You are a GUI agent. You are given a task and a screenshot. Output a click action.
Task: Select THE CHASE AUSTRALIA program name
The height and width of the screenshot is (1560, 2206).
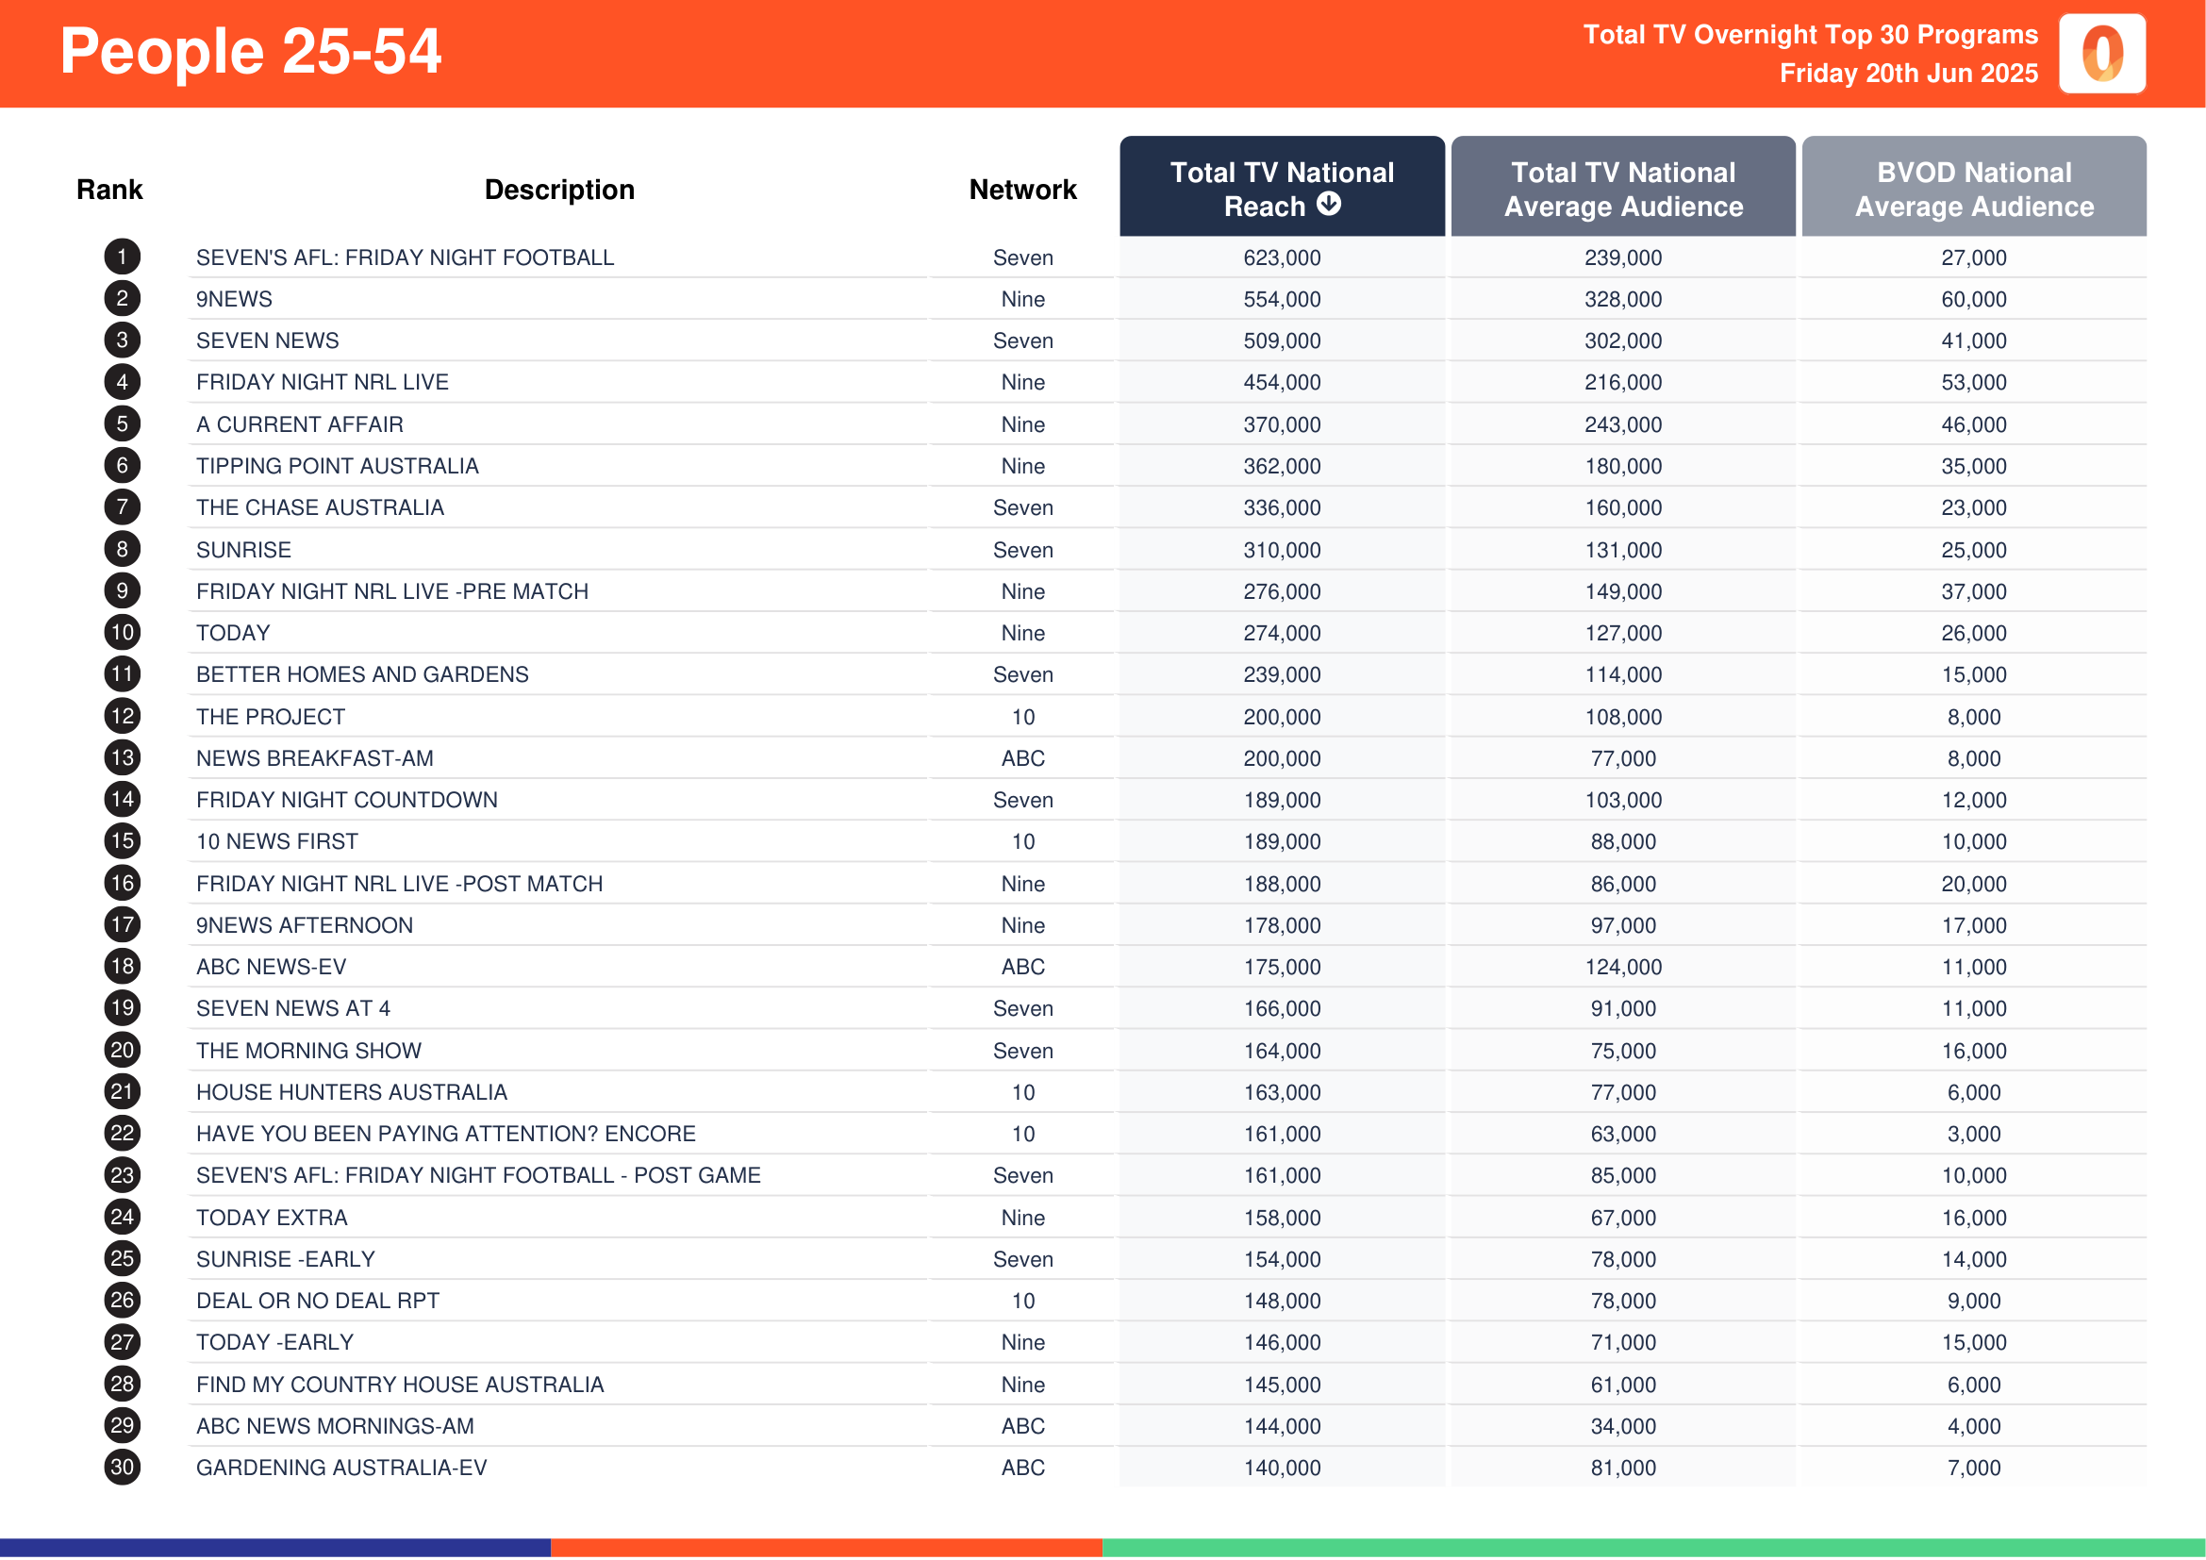(320, 507)
